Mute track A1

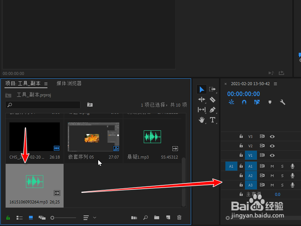[x=272, y=166]
